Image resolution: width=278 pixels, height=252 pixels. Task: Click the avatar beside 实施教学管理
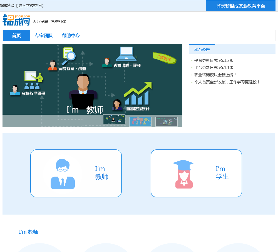coord(15,90)
